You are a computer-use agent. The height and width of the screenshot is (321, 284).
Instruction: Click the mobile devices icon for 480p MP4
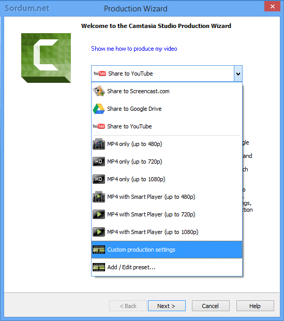click(x=99, y=144)
